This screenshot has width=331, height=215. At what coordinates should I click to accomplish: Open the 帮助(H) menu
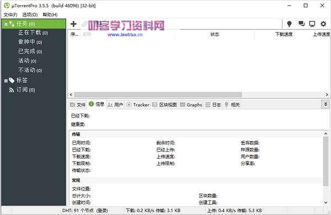(50, 14)
